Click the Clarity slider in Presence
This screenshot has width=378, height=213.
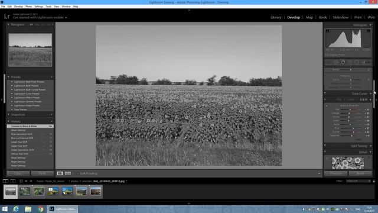[x=351, y=80]
